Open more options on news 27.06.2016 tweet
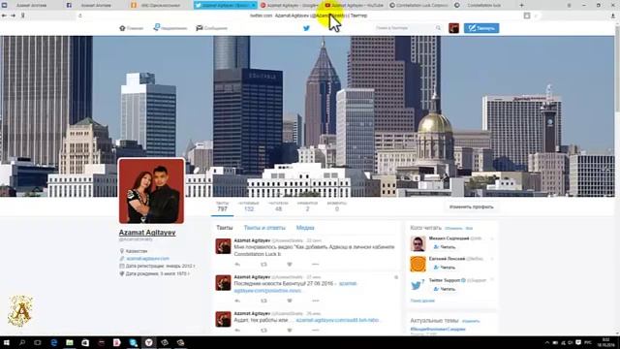 tap(315, 301)
